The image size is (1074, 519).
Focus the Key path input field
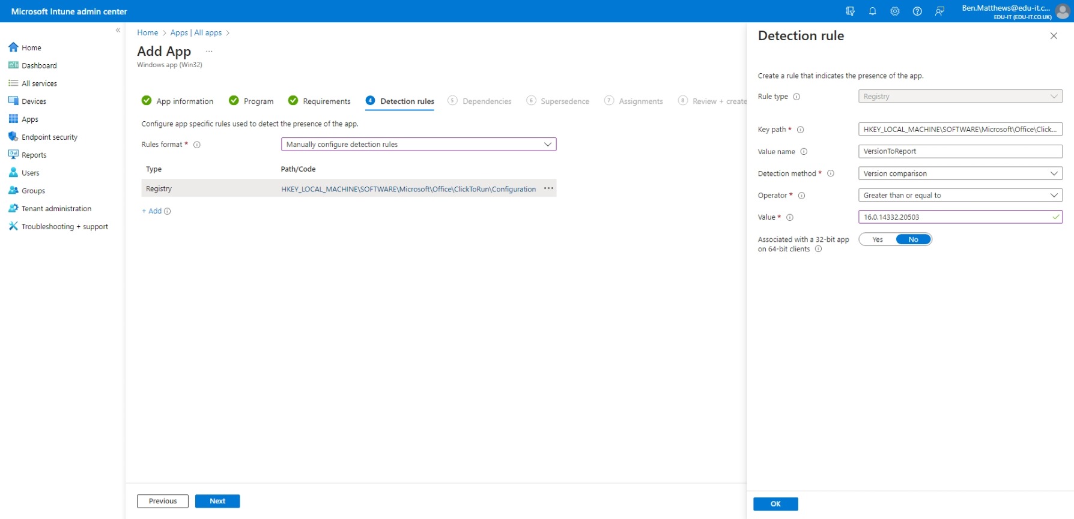[x=960, y=130]
